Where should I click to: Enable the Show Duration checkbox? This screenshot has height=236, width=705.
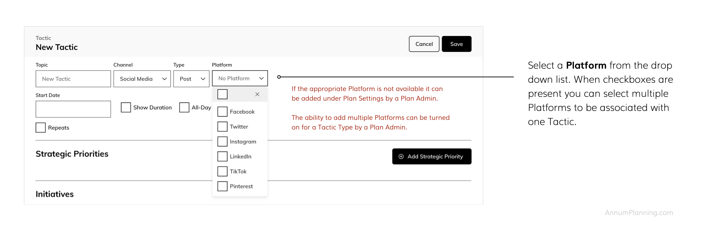[x=126, y=108]
